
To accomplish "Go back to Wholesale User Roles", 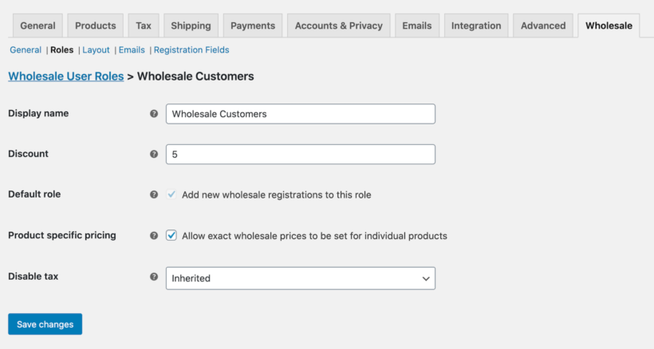I will click(66, 76).
